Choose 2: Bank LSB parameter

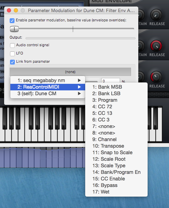click(x=116, y=93)
